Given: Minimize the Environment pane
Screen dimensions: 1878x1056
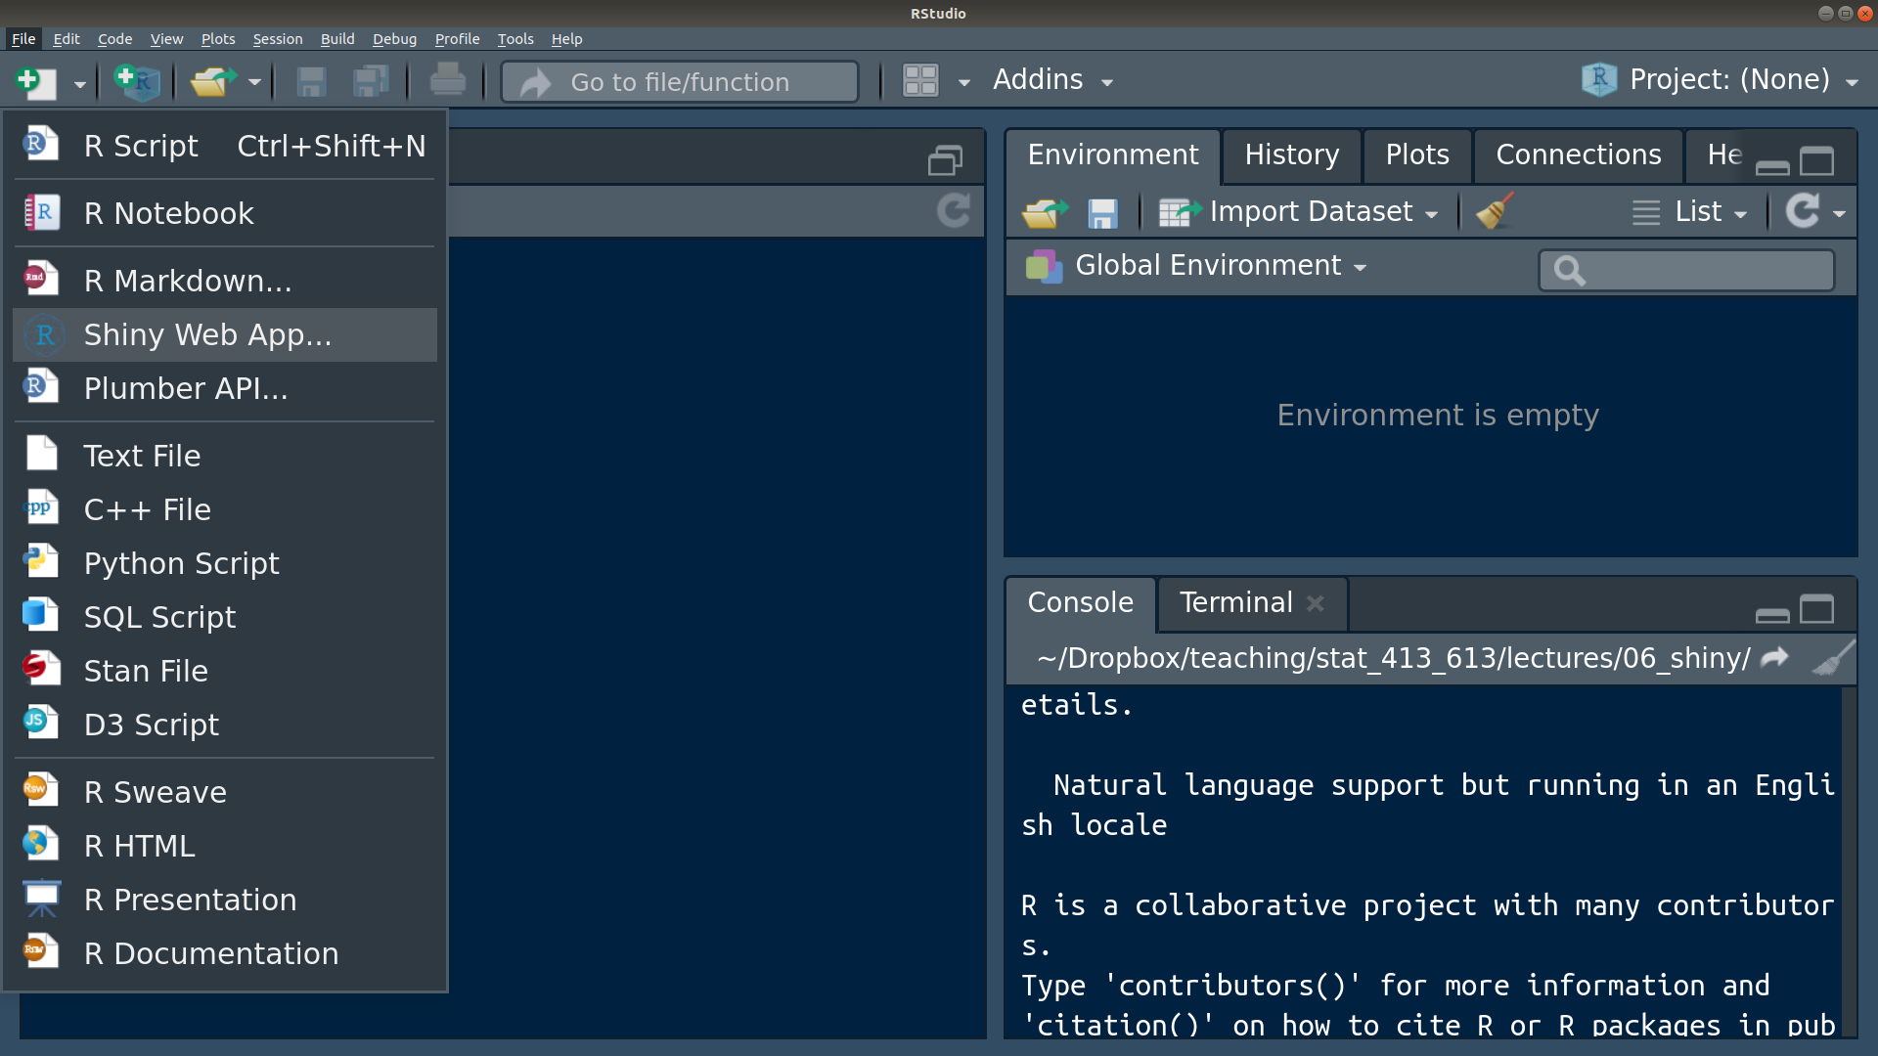Looking at the screenshot, I should (1772, 167).
